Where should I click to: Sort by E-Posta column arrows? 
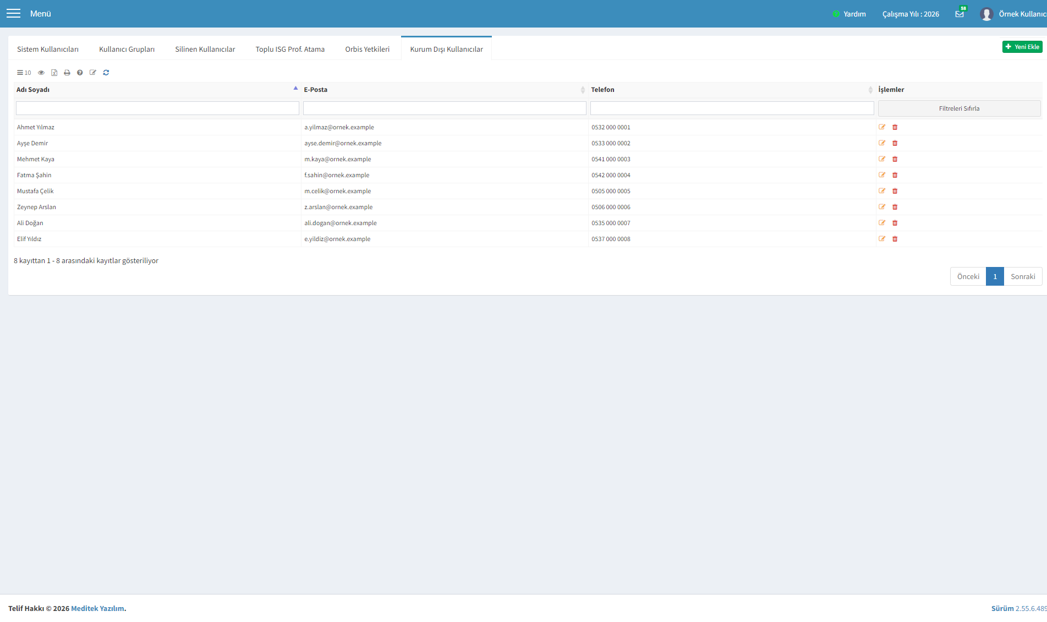(583, 90)
